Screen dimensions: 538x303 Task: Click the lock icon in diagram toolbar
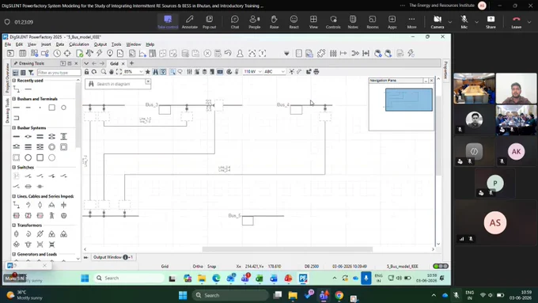coord(86,72)
